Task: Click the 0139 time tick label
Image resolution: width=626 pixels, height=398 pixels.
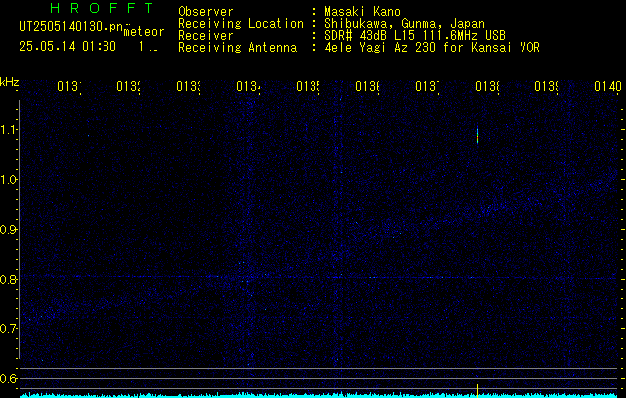Action: (546, 86)
